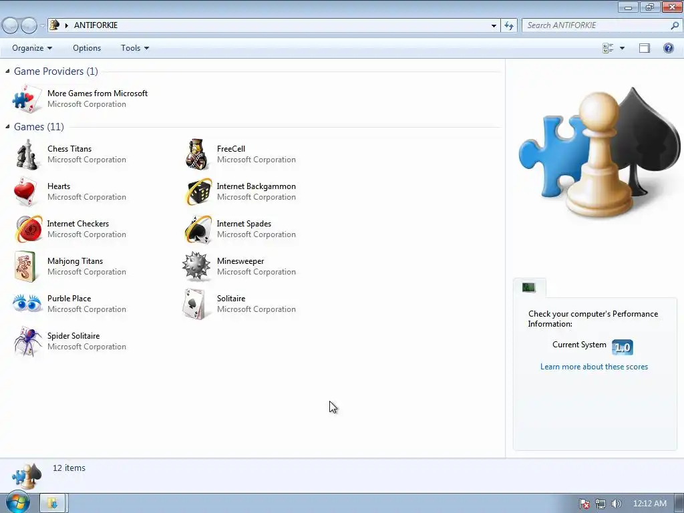Select the Mahjong Titans label text

click(75, 261)
